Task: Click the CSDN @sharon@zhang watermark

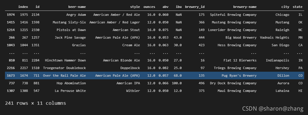Action: coord(273,109)
